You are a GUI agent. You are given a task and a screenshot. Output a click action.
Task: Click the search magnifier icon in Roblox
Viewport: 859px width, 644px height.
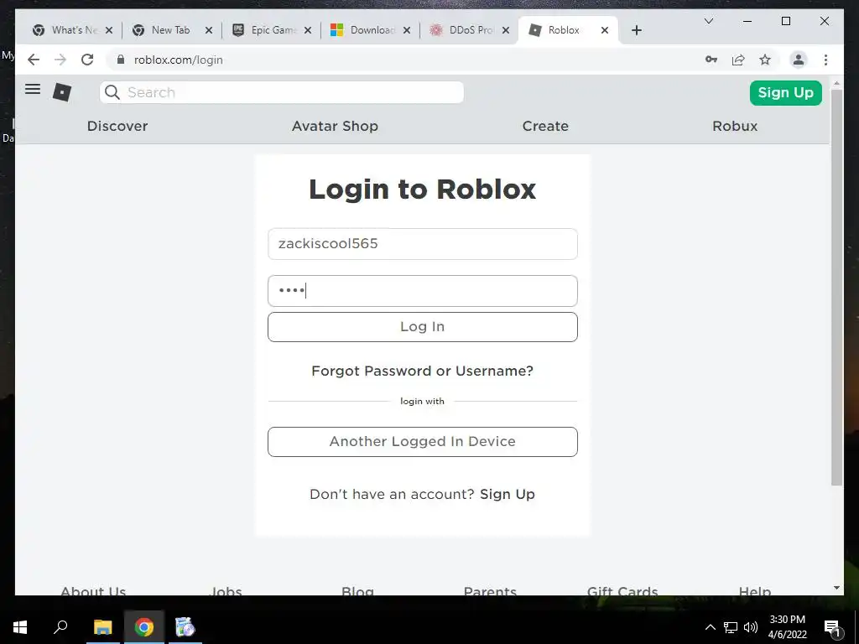coord(112,92)
